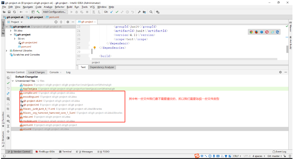Click the Save All toolbar icon
The image size is (294, 159).
pyautogui.click(x=9, y=12)
